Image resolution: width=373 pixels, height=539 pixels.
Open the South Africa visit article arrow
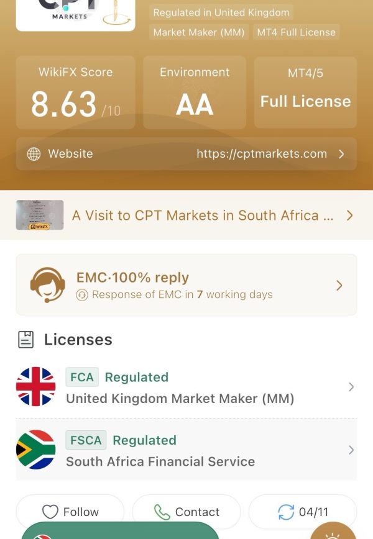tap(349, 215)
